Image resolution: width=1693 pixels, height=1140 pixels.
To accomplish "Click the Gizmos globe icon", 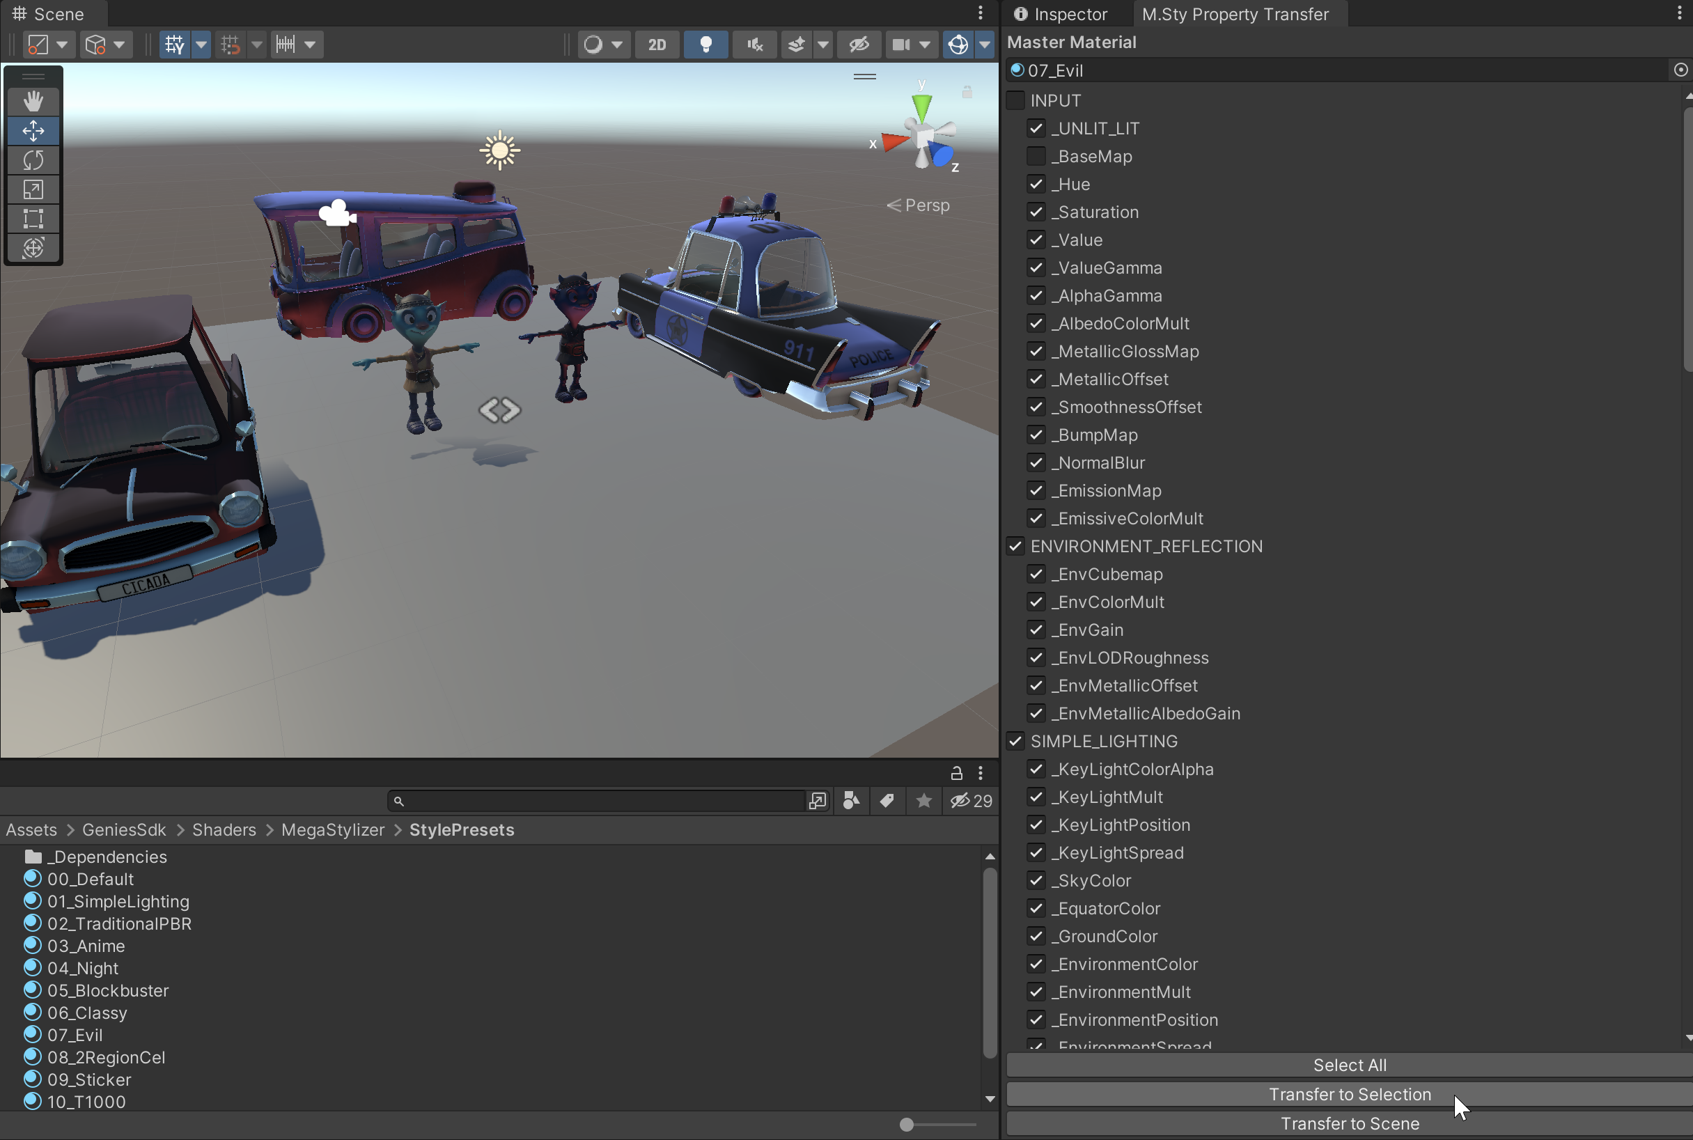I will click(x=958, y=45).
